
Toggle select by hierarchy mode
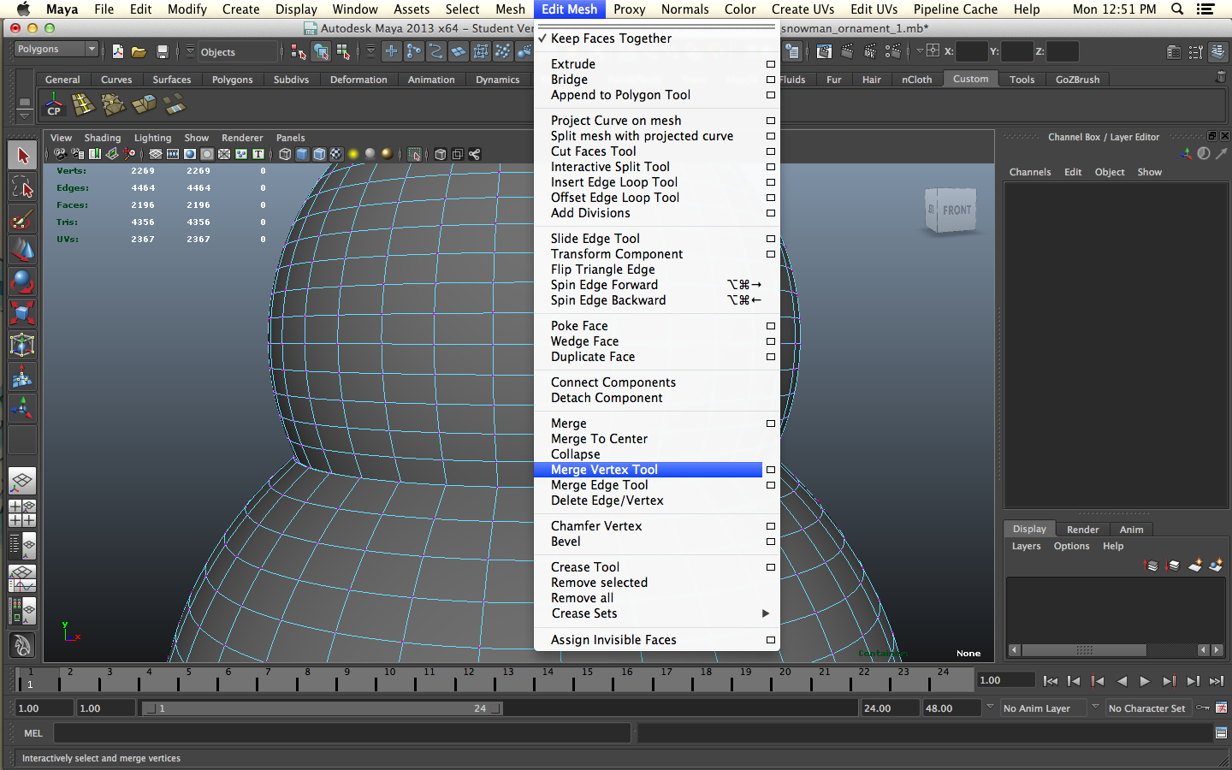[298, 52]
